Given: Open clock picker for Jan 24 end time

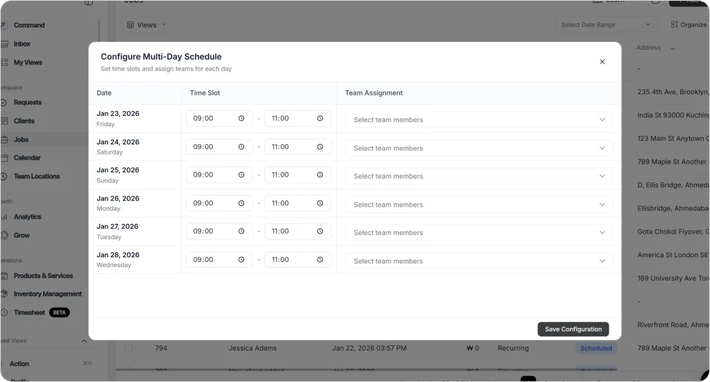Looking at the screenshot, I should pos(320,147).
